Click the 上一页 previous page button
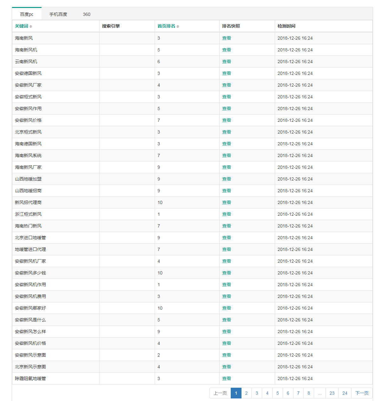 pyautogui.click(x=220, y=393)
